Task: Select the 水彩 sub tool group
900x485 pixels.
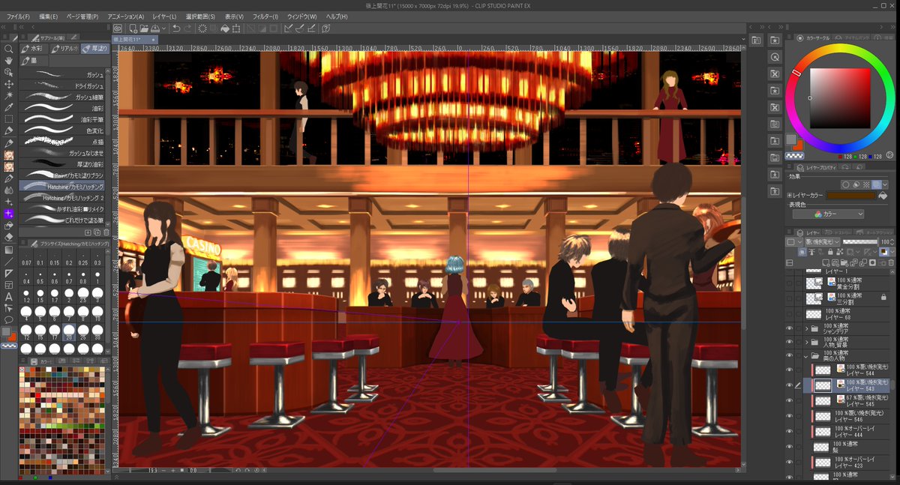Action: click(33, 49)
